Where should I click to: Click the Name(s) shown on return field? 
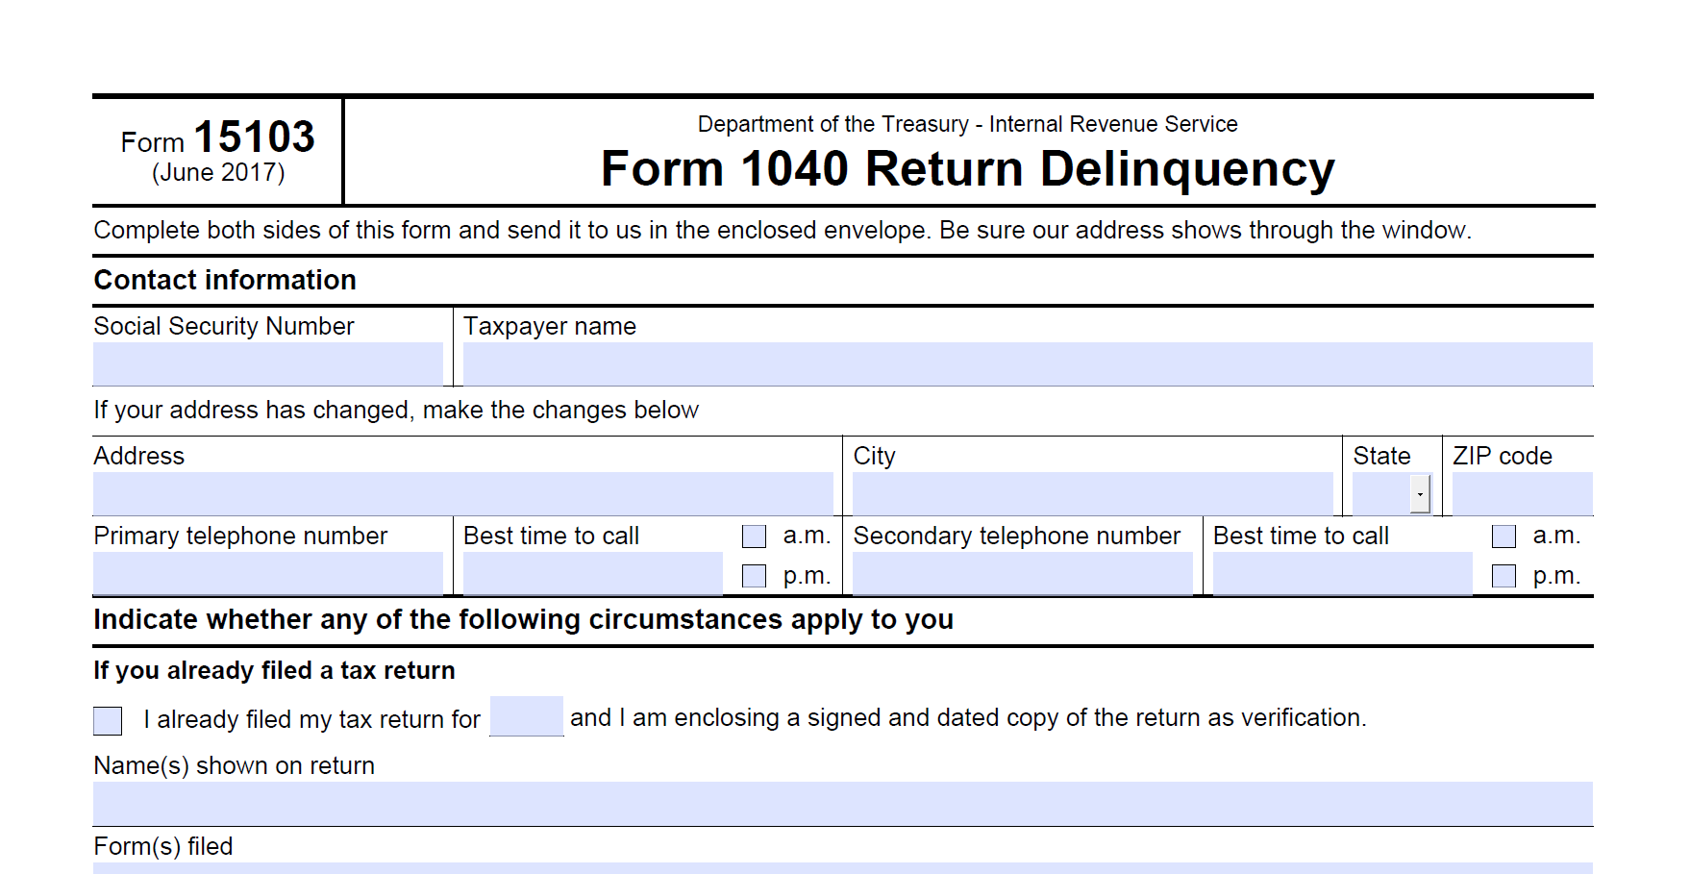[x=842, y=803]
